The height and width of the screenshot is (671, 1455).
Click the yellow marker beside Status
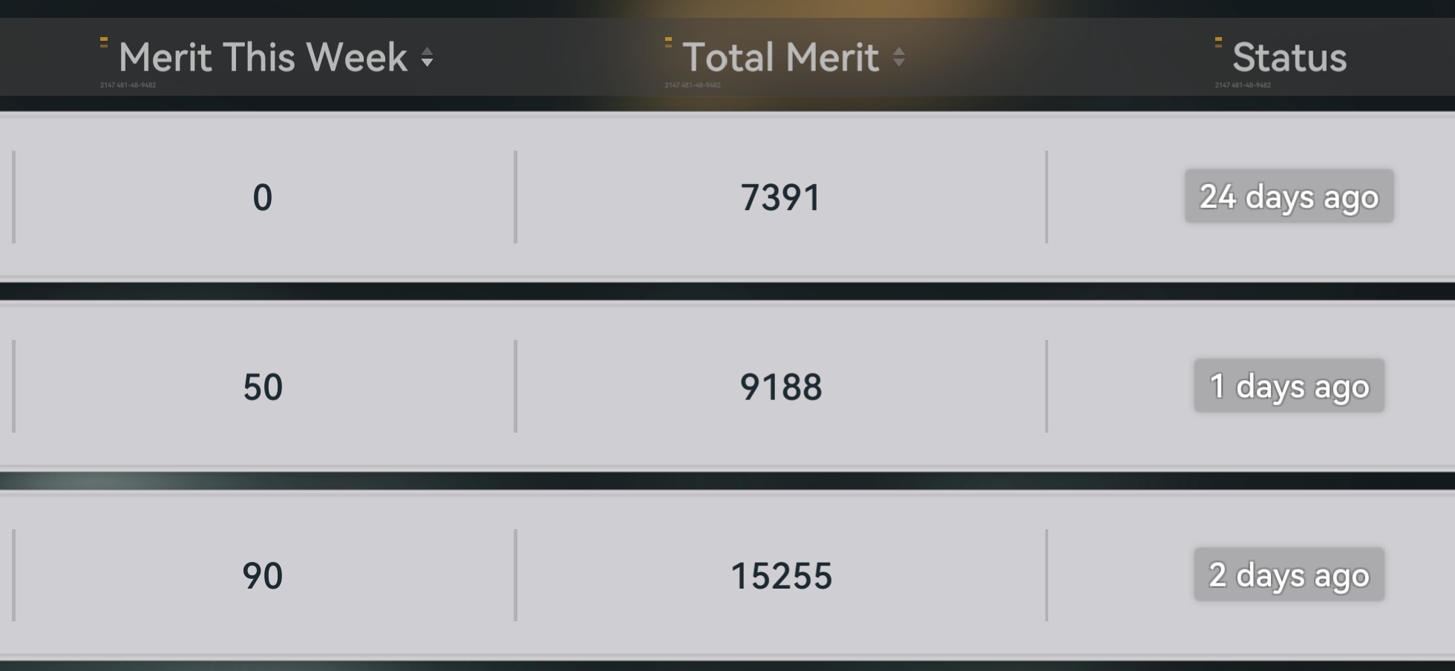click(x=1218, y=42)
